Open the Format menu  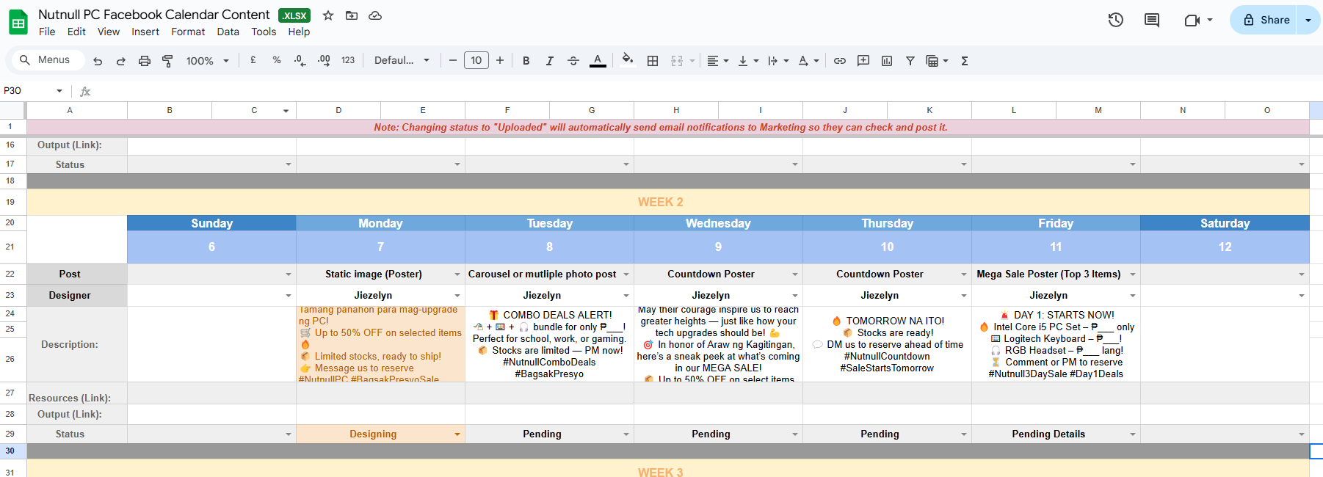[188, 32]
